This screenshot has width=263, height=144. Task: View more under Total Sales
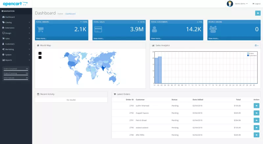coord(99,38)
